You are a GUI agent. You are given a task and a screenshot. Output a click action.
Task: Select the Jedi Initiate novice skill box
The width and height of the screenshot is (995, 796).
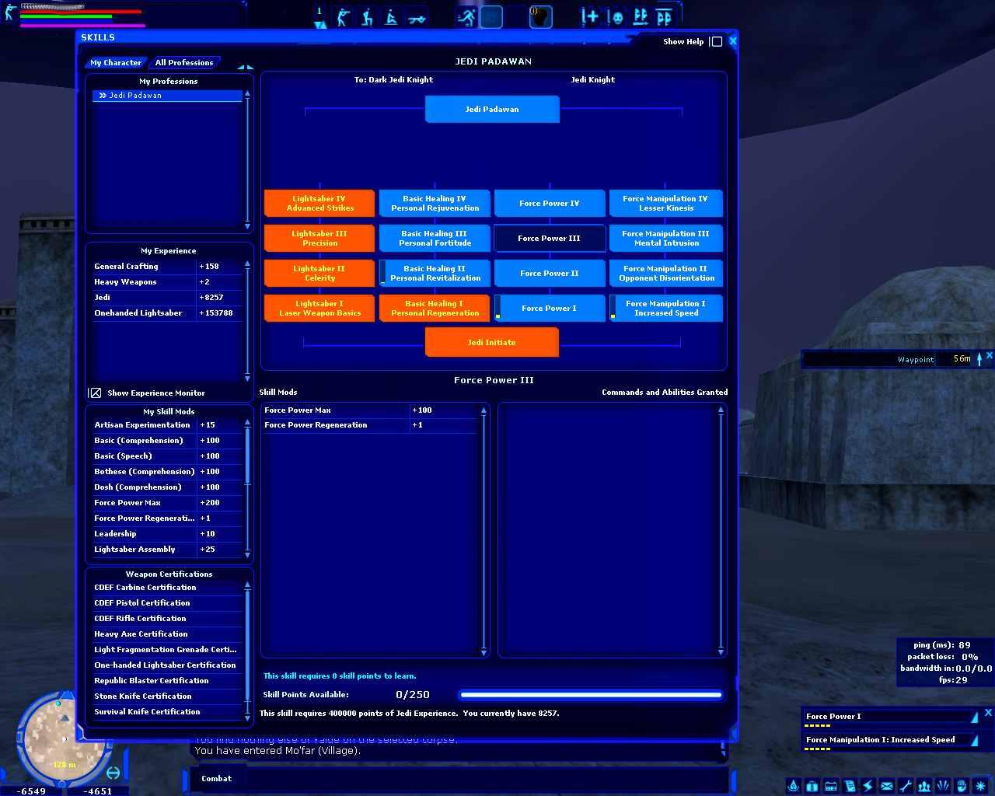coord(492,343)
